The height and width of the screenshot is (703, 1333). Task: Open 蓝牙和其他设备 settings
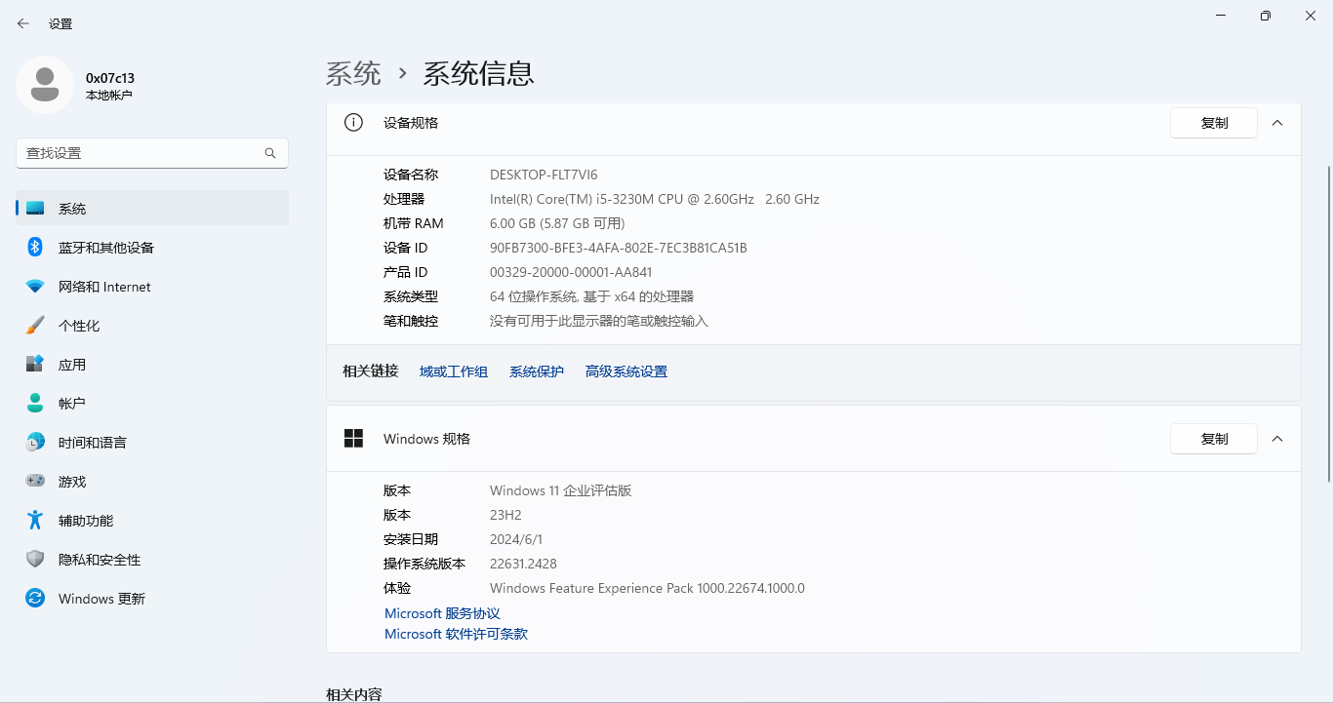152,248
